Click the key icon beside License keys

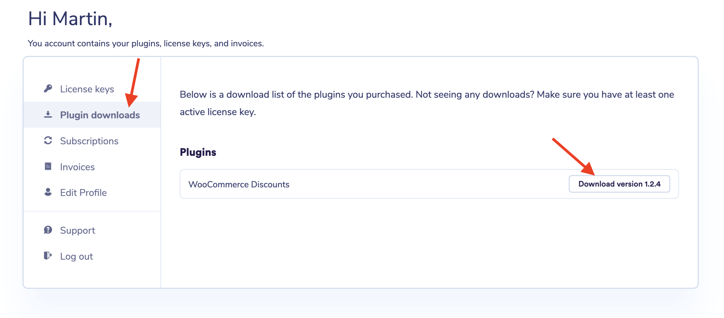coord(48,89)
